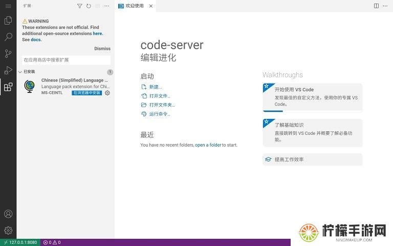393x246 pixels.
Task: Select Chinese (Simplified) Language extension title
Action: click(74, 80)
